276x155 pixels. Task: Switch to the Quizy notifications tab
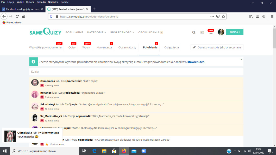(x=72, y=47)
